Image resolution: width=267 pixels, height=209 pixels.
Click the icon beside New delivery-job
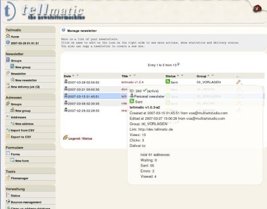(8, 86)
